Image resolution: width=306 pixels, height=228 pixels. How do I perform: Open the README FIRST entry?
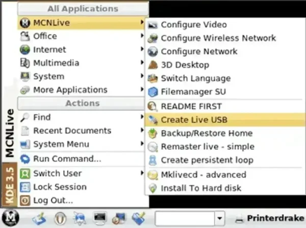[x=225, y=106]
